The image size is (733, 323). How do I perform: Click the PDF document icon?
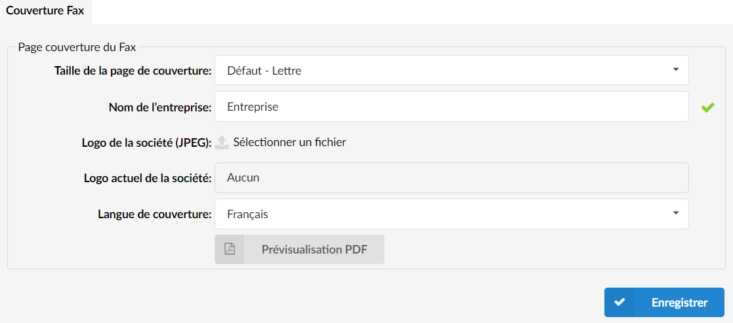(x=230, y=249)
